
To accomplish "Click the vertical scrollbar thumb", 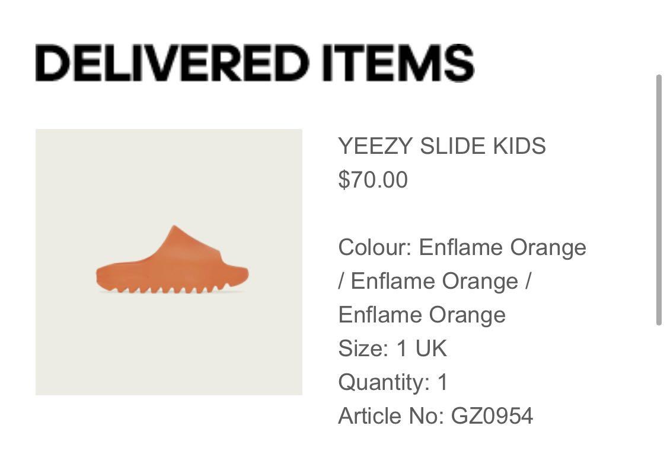I will pyautogui.click(x=659, y=200).
